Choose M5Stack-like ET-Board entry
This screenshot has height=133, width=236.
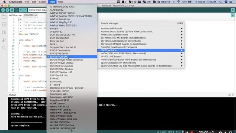pyautogui.click(x=72, y=85)
